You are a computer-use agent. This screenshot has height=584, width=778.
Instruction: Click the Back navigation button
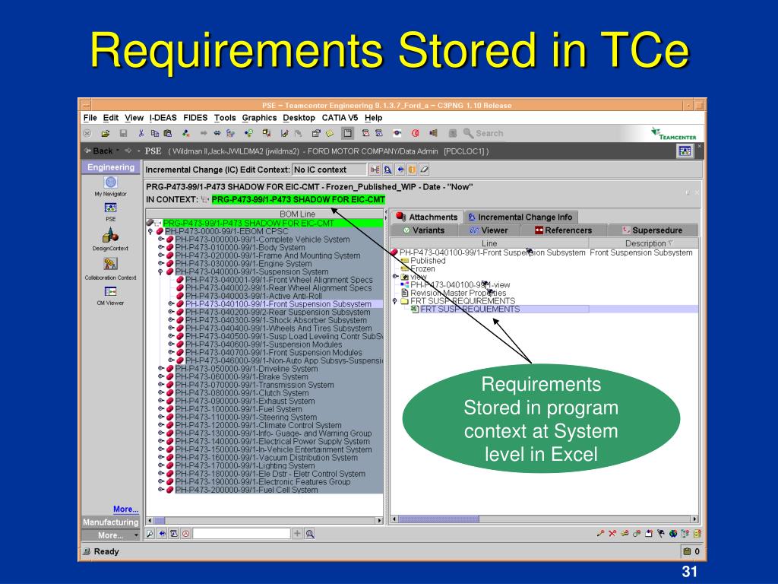[x=99, y=151]
